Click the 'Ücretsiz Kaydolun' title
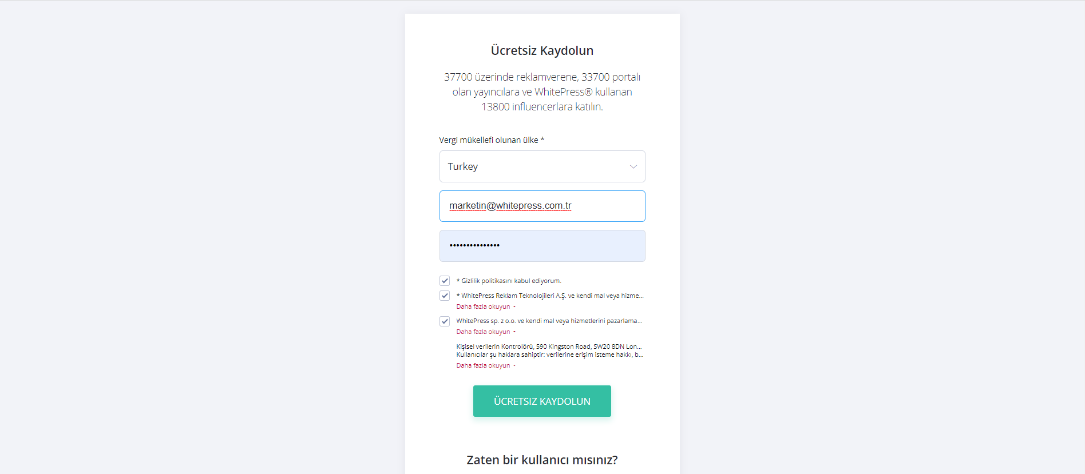The width and height of the screenshot is (1085, 474). coord(542,50)
